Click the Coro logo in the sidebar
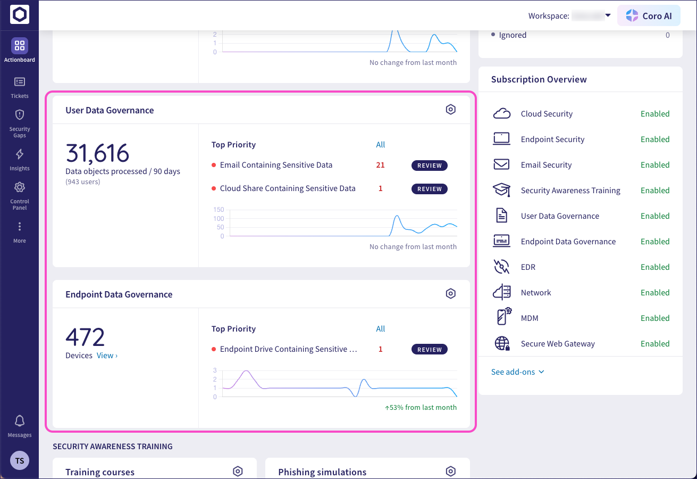697x479 pixels. (x=20, y=15)
